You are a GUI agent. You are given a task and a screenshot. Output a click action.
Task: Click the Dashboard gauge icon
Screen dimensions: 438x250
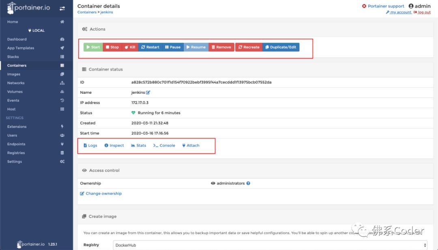(x=62, y=39)
